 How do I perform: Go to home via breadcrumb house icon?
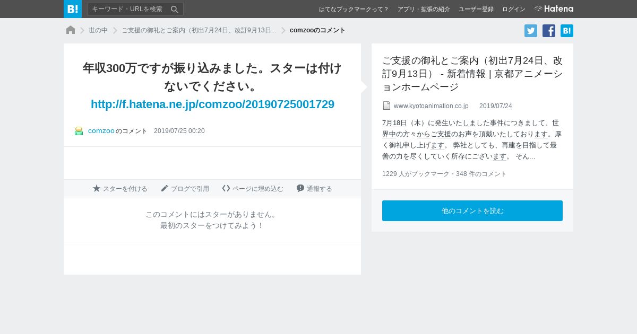[71, 30]
